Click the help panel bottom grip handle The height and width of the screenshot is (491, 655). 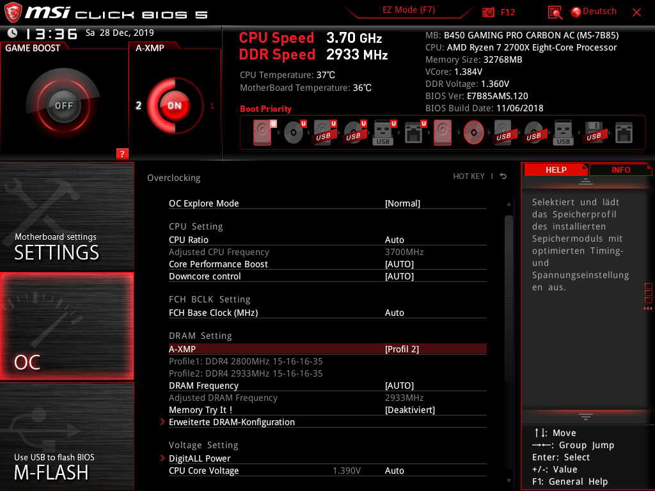586,416
